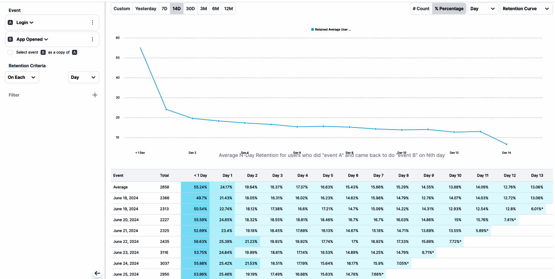This screenshot has height=279, width=555.
Task: Select the Custom date range tab
Action: [121, 8]
